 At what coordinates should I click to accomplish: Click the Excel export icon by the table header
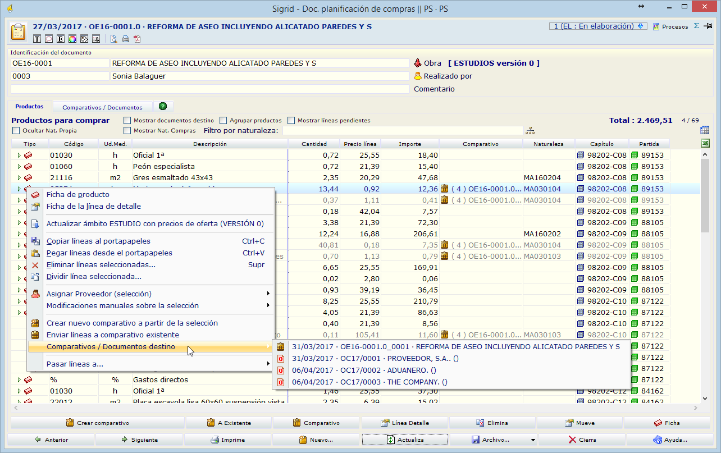(705, 144)
